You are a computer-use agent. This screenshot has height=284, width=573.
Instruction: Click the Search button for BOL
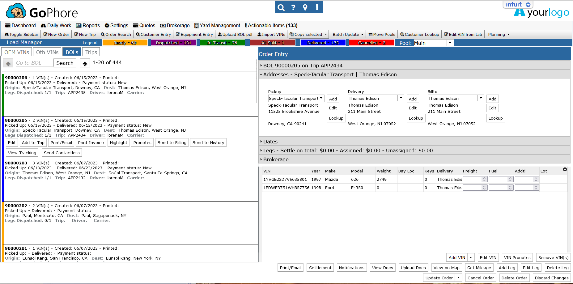(x=65, y=63)
